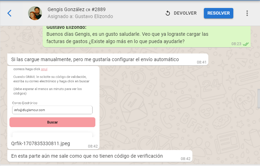This screenshot has height=166, width=260.
Task: Click the chat's vertical scrollbar thumb
Action: coord(258,99)
